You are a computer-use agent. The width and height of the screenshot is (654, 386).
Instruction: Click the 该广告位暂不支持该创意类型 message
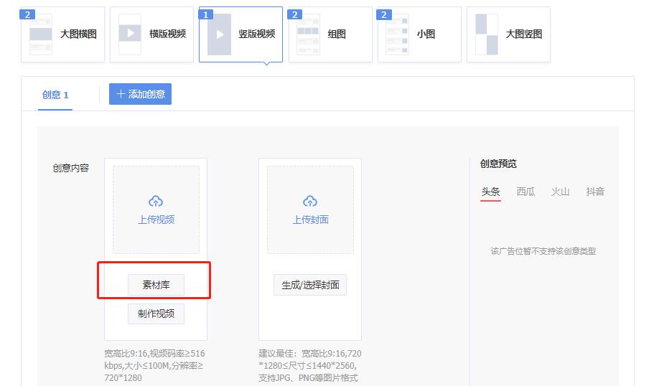pyautogui.click(x=543, y=251)
